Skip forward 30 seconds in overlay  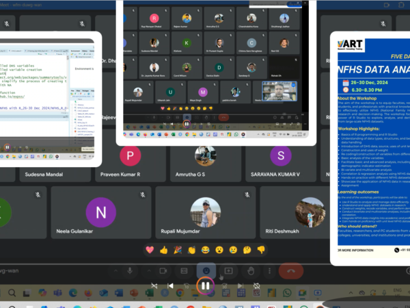tap(224, 286)
